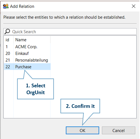The height and width of the screenshot is (139, 140).
Task: Click id cell with value 20
Action: click(8, 53)
